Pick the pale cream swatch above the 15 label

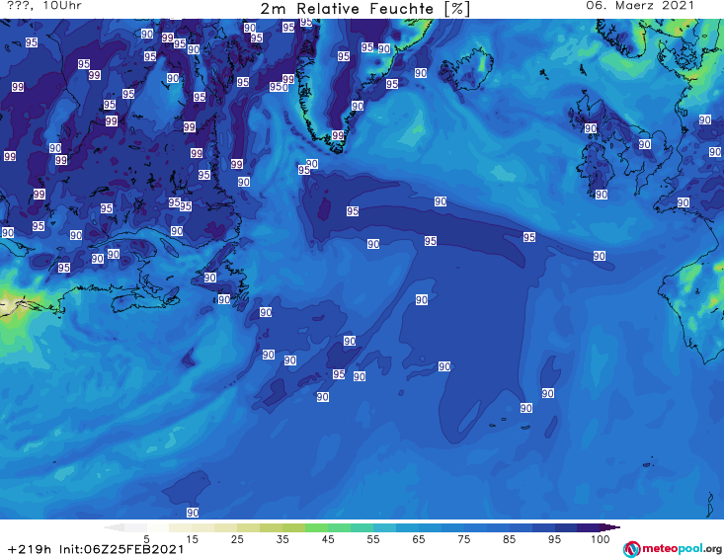[181, 527]
